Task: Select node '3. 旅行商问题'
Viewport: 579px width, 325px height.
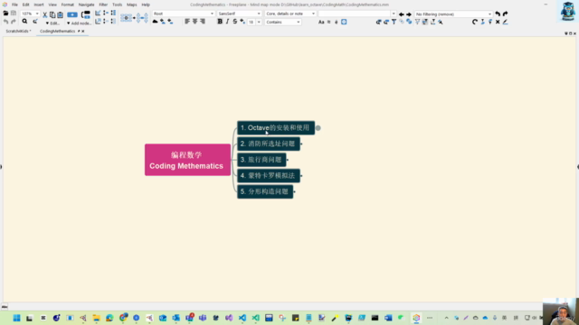Action: click(x=261, y=160)
